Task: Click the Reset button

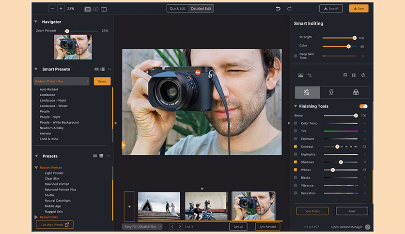Action: pos(352,211)
